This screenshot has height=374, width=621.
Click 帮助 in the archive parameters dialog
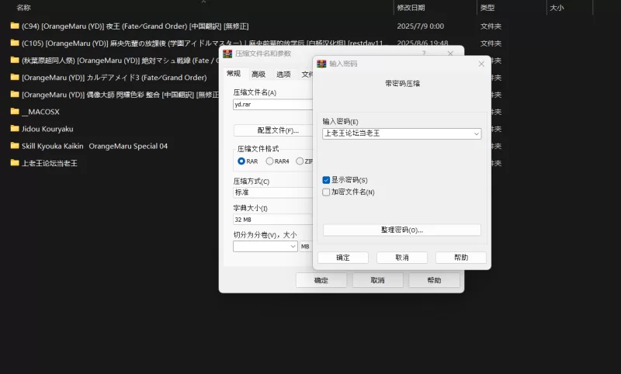point(434,280)
